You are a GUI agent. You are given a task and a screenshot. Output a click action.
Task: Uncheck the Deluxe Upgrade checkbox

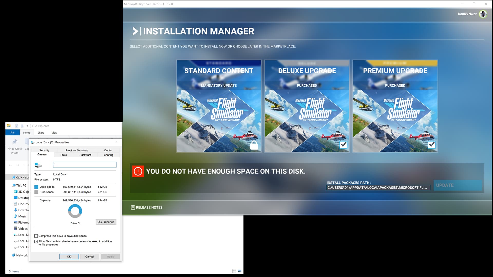343,145
